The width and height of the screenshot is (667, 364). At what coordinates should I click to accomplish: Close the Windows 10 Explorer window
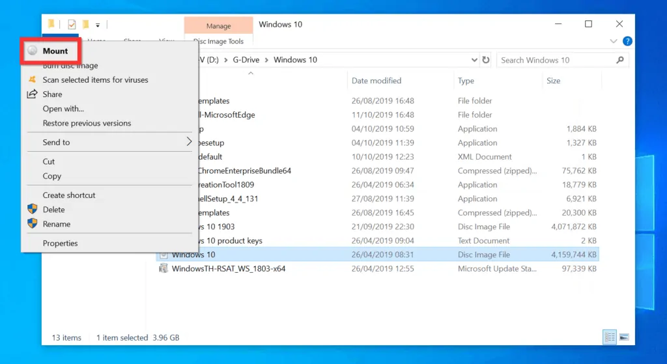pyautogui.click(x=619, y=24)
